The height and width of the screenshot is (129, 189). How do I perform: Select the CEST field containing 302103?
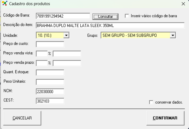(50, 101)
